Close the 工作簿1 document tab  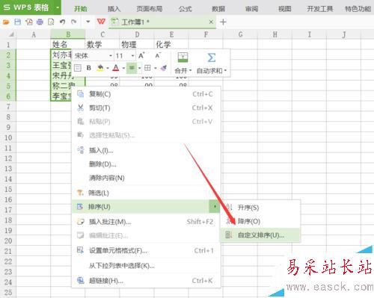211,22
